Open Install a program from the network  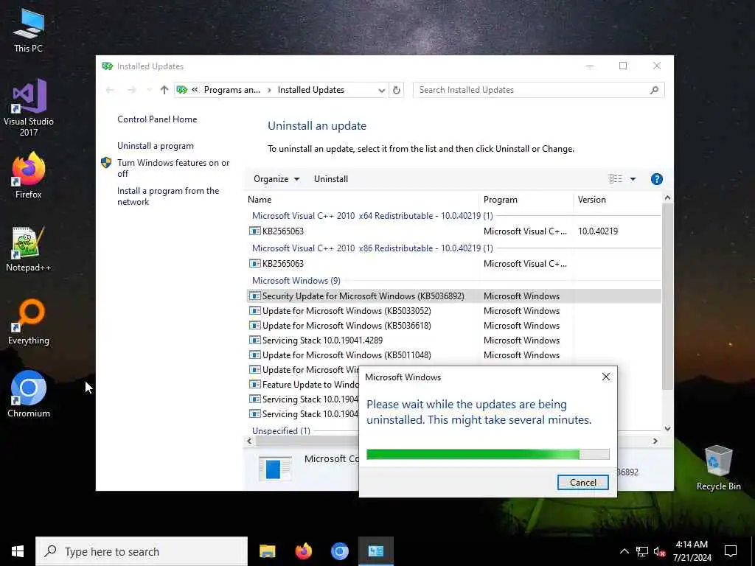pyautogui.click(x=167, y=196)
